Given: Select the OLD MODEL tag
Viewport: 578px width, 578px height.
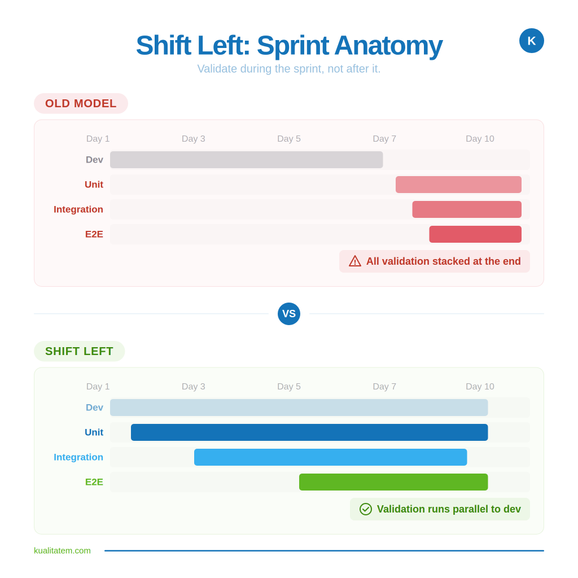Looking at the screenshot, I should (x=81, y=103).
